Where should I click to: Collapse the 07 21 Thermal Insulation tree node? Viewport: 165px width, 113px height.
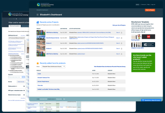pos(9,55)
